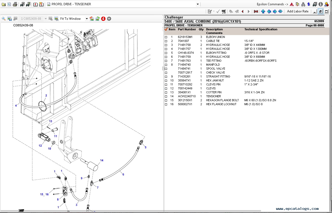
Task: Check the MANIFOLD row checkbox
Action: click(166, 65)
